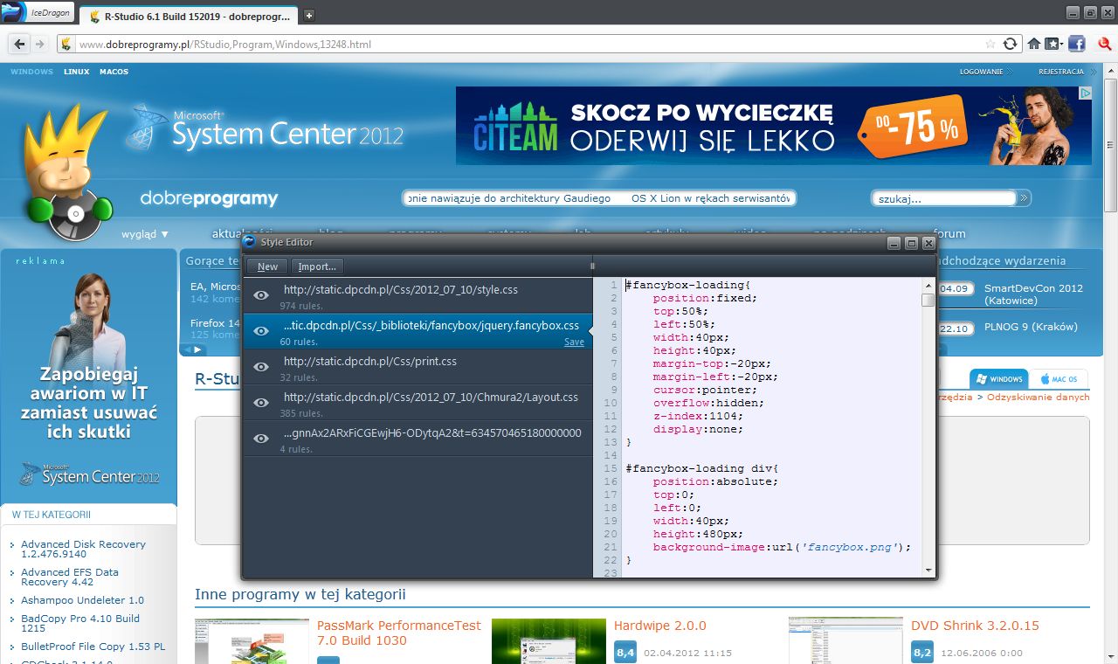The width and height of the screenshot is (1118, 664).
Task: Click the dobreprogramy site logo
Action: [x=209, y=199]
